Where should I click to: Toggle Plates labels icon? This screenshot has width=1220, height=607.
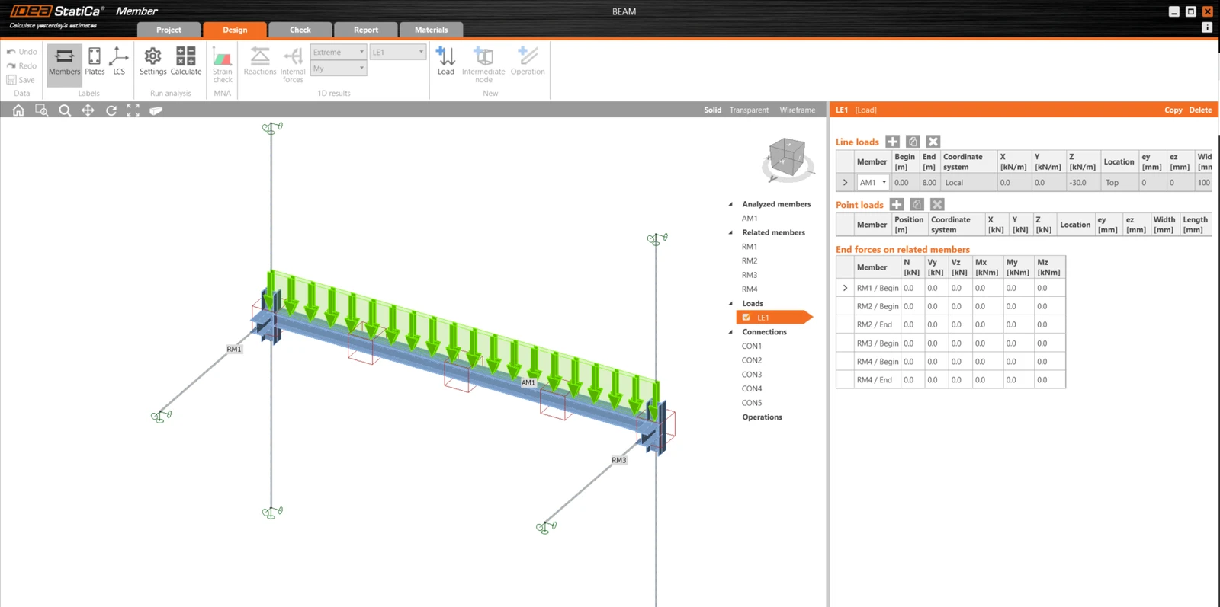(95, 62)
